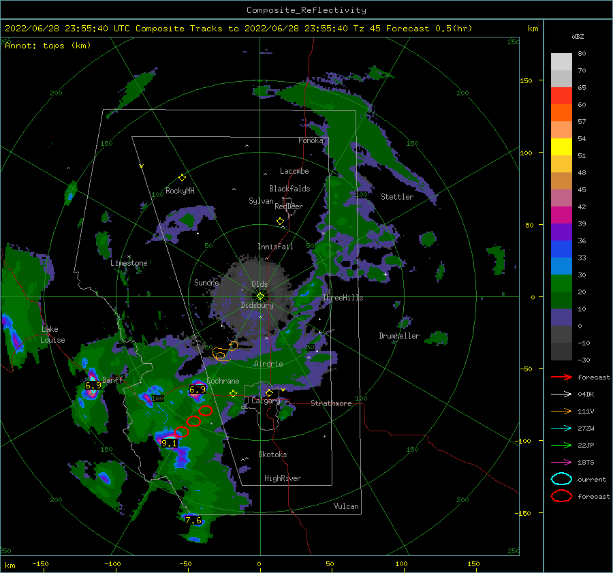Image resolution: width=613 pixels, height=573 pixels.
Task: Click the yellow diamond marker above Calgary label
Action: tap(269, 392)
